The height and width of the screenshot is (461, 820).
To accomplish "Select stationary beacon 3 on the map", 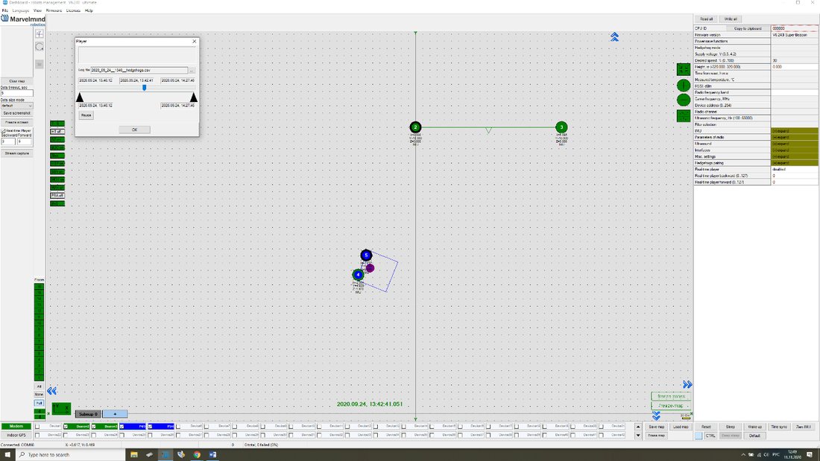I will pos(561,127).
